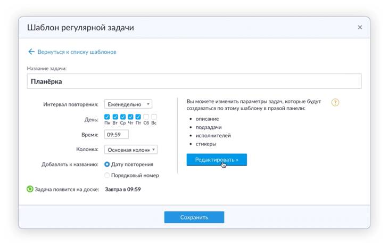This screenshot has width=388, height=246.
Task: Uncheck the Thursday (Чт) checkbox
Action: pos(130,117)
